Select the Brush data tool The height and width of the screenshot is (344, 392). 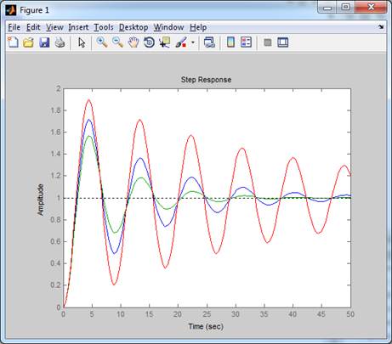coord(181,42)
